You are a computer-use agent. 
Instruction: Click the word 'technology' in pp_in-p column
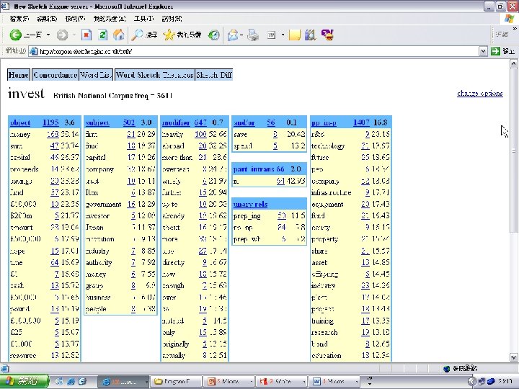[x=328, y=146]
